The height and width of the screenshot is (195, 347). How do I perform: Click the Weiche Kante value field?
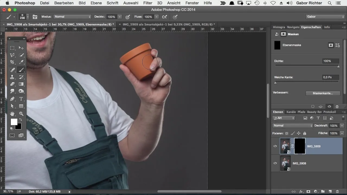point(330,77)
